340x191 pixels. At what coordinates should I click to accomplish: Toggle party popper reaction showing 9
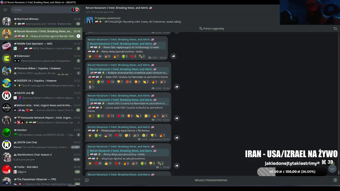click(107, 56)
